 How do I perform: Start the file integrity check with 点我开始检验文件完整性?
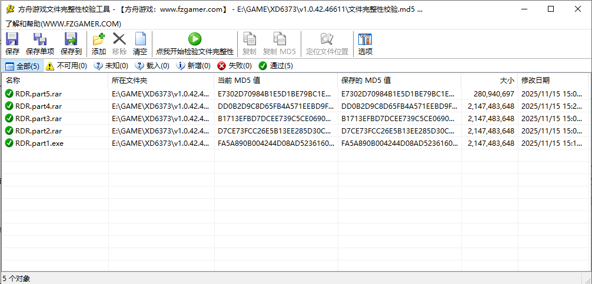coord(195,40)
